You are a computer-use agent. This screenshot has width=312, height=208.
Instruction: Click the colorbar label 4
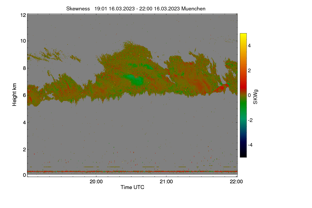[250, 45]
